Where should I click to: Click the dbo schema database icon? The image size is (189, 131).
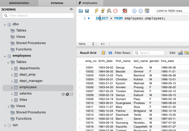(x=9, y=25)
